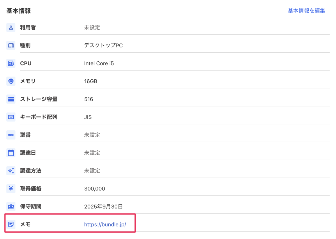
Task: Click the CPU chip icon
Action: pyautogui.click(x=11, y=63)
